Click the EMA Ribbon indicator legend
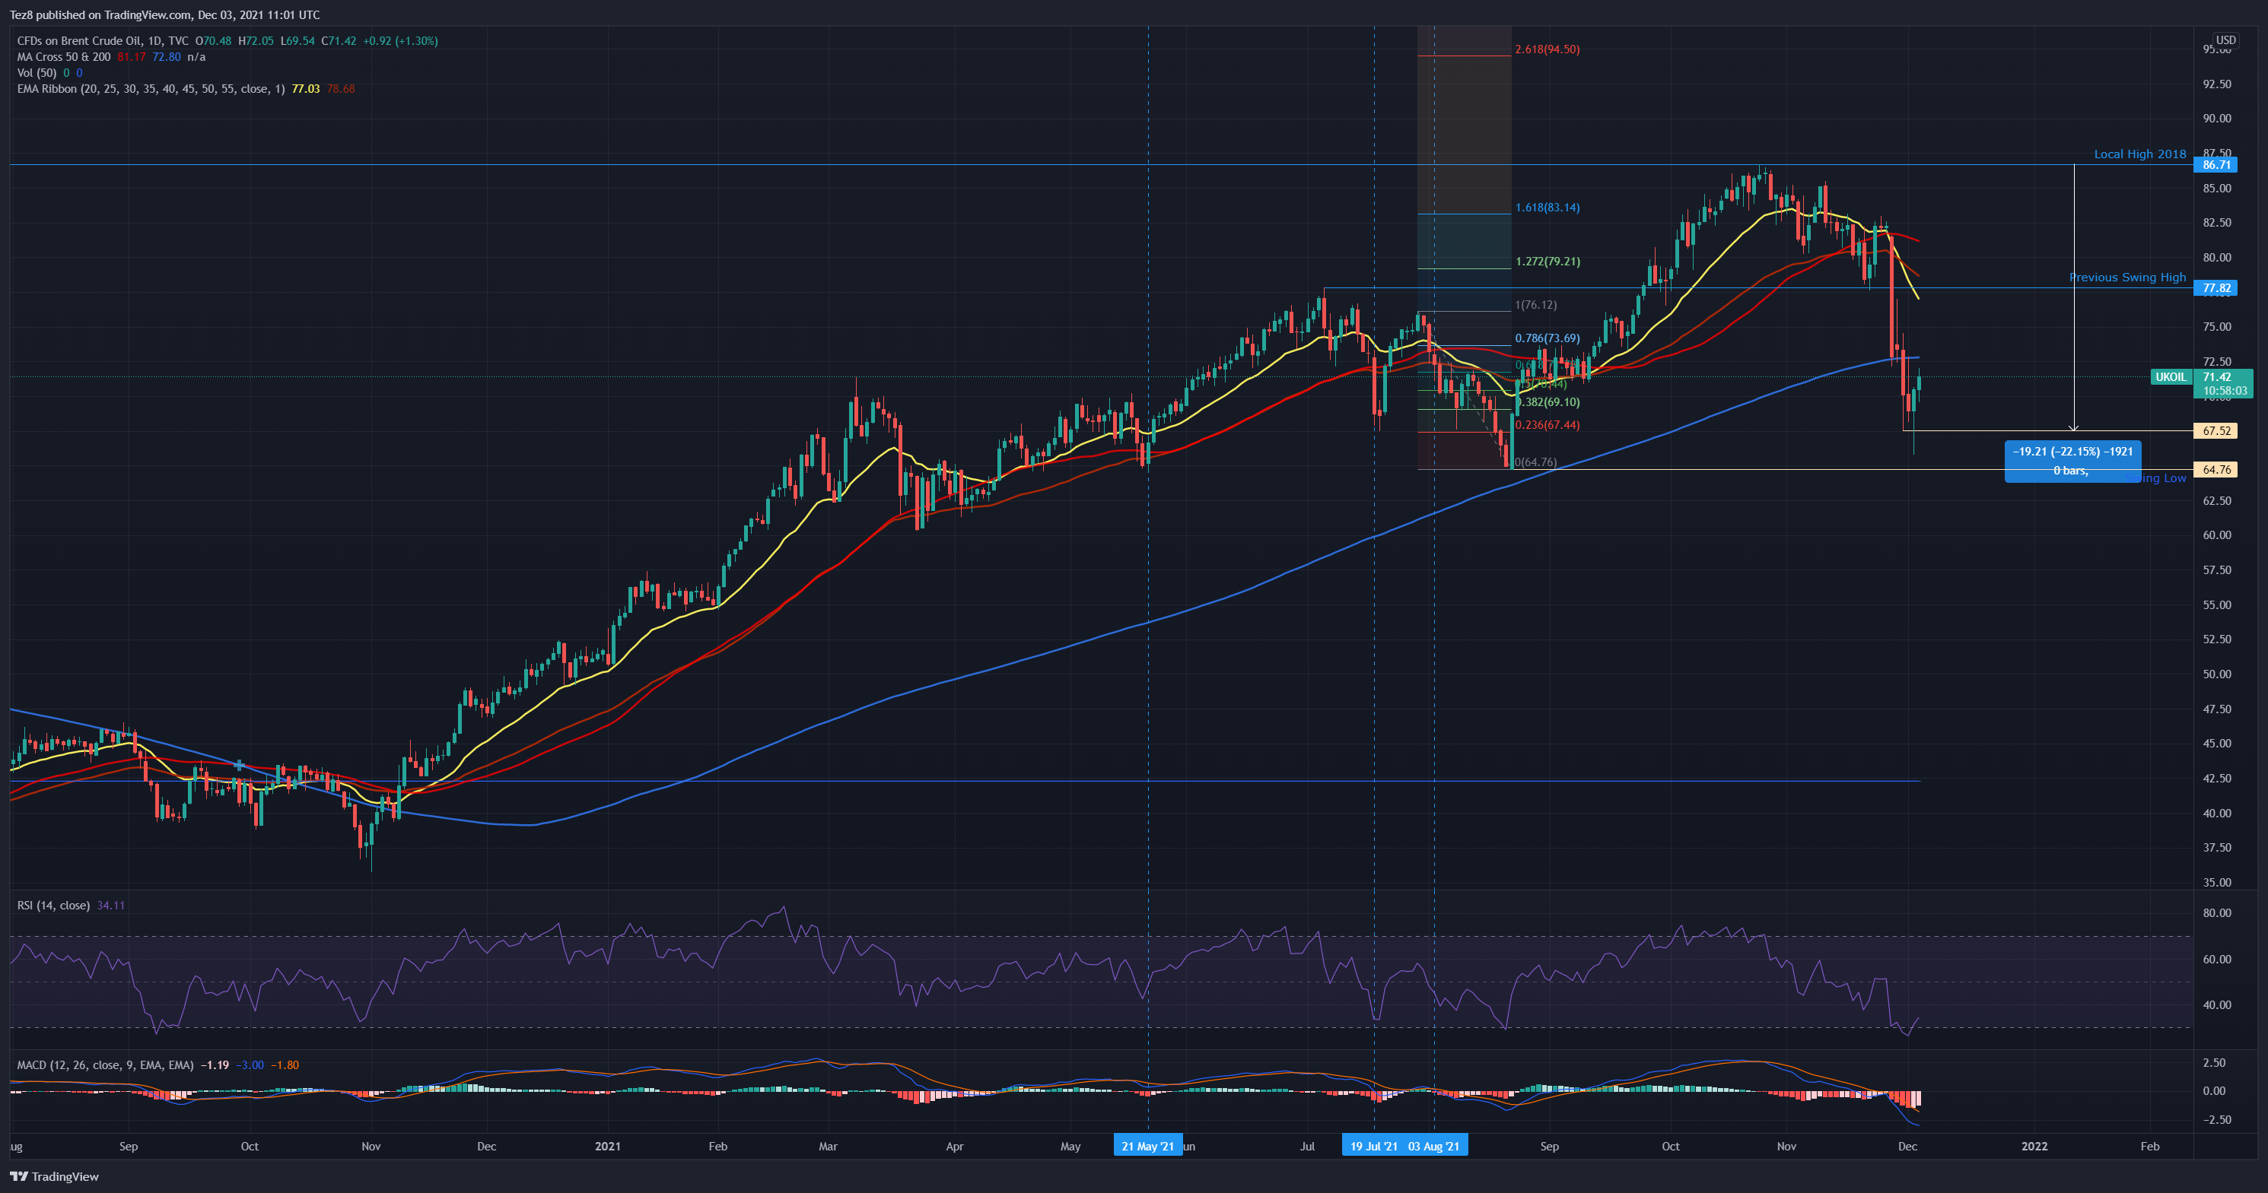Screen dimensions: 2268x1193 coord(151,88)
